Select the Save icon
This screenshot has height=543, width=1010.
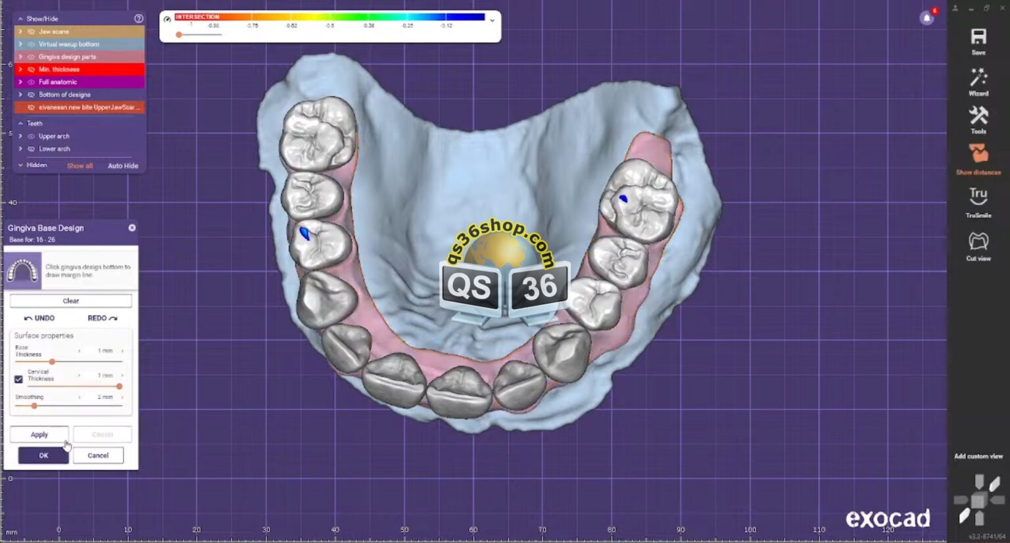[x=978, y=36]
